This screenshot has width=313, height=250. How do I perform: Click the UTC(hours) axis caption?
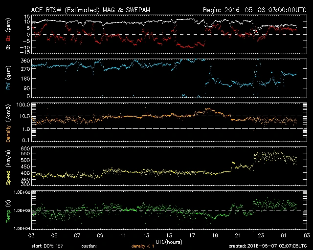point(169,241)
